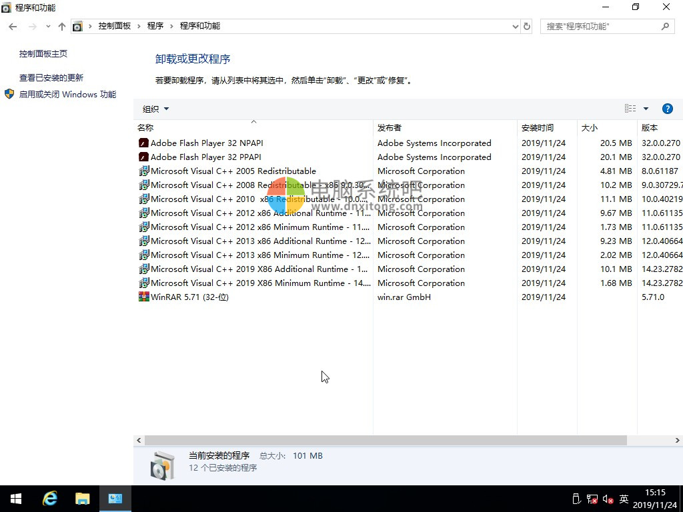Click the 搜索"程序和功能" search box

click(x=599, y=27)
